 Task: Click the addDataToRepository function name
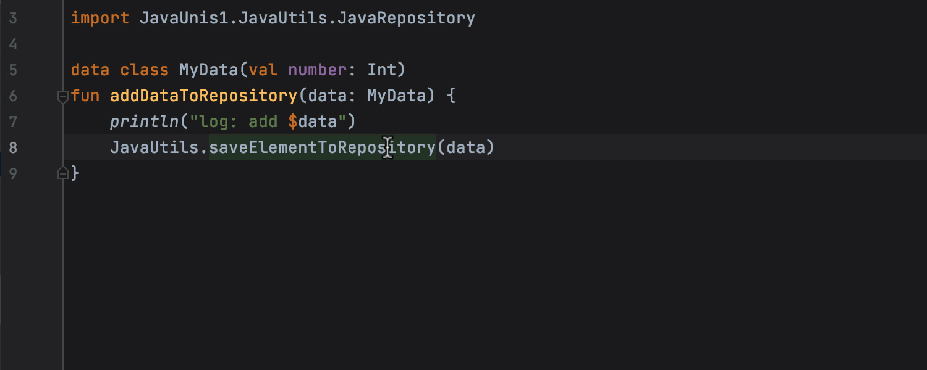point(203,96)
